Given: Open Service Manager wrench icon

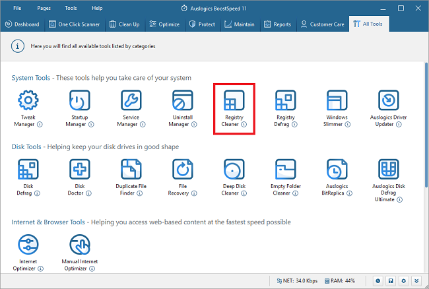Looking at the screenshot, I should 131,100.
